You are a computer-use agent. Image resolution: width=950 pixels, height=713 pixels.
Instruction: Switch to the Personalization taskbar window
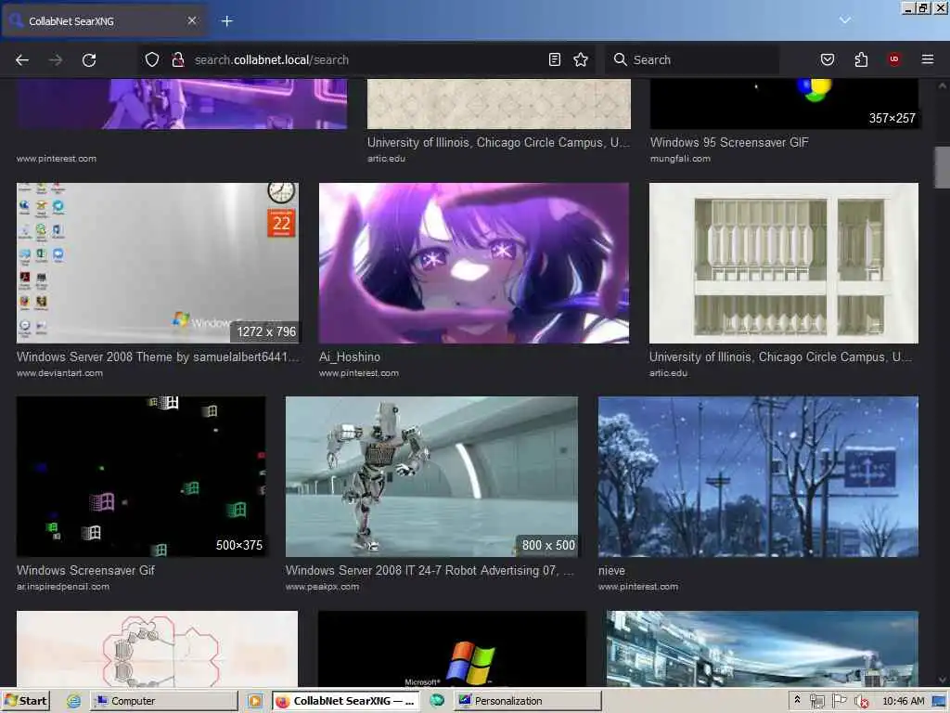pos(528,701)
